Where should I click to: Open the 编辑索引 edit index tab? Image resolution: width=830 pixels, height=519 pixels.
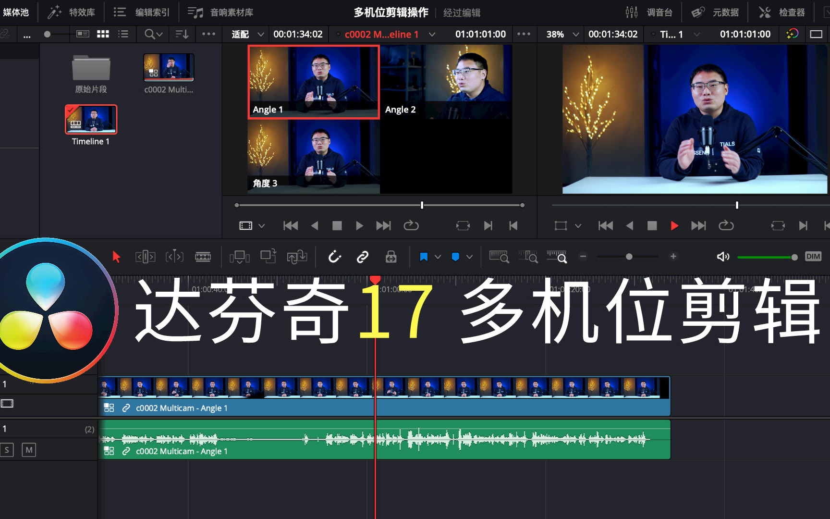[x=141, y=12]
